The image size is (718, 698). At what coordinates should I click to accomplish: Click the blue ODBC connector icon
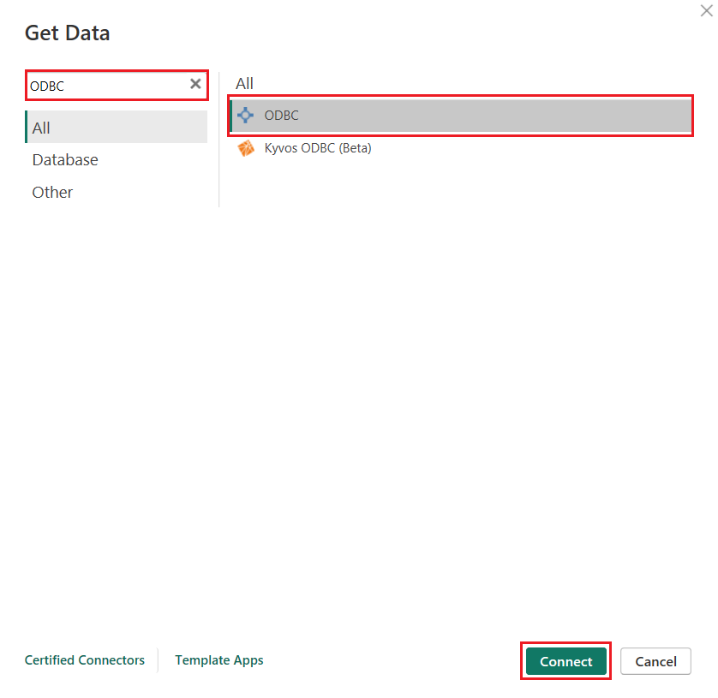click(x=246, y=116)
